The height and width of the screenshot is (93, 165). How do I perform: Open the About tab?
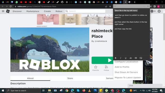click(x=30, y=78)
